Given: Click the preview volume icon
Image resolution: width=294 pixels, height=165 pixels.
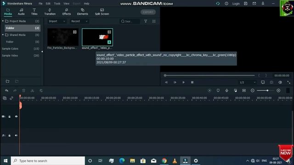Looking at the screenshot, I should (x=280, y=82).
